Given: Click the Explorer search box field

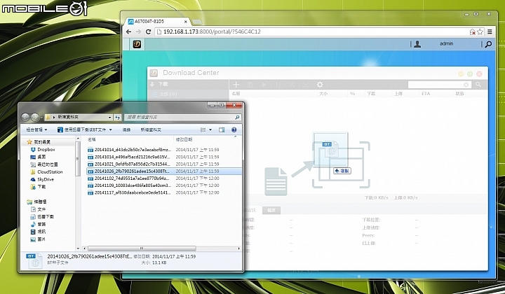Looking at the screenshot, I should pos(182,118).
